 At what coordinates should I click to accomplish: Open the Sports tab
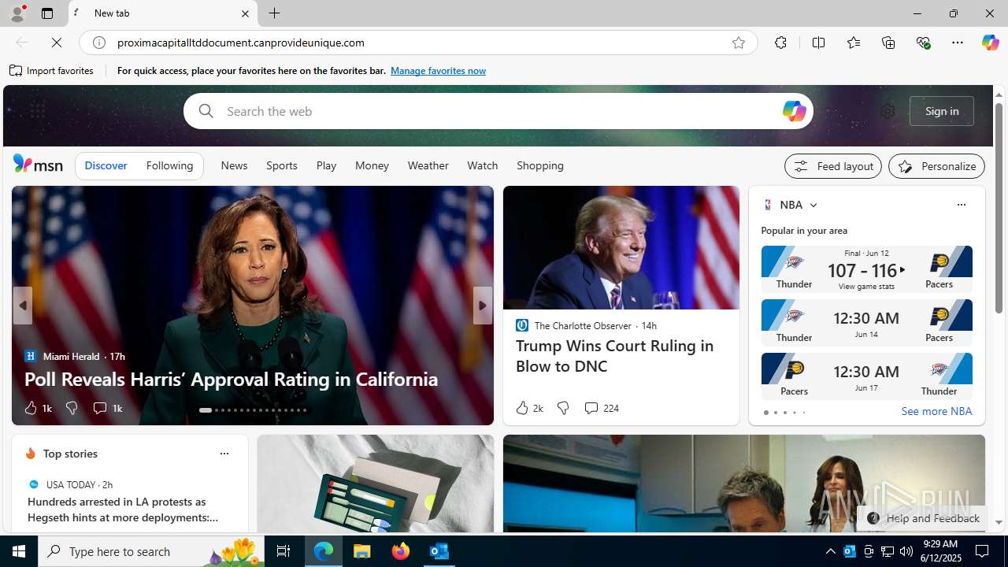tap(281, 165)
